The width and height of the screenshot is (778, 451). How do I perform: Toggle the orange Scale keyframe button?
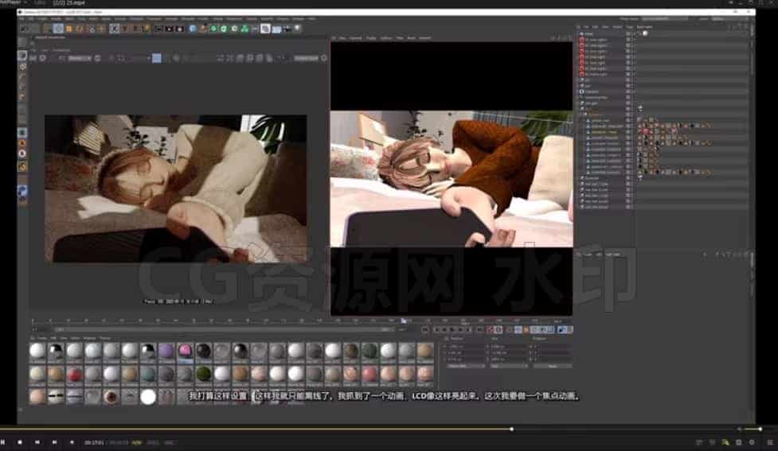[x=526, y=329]
